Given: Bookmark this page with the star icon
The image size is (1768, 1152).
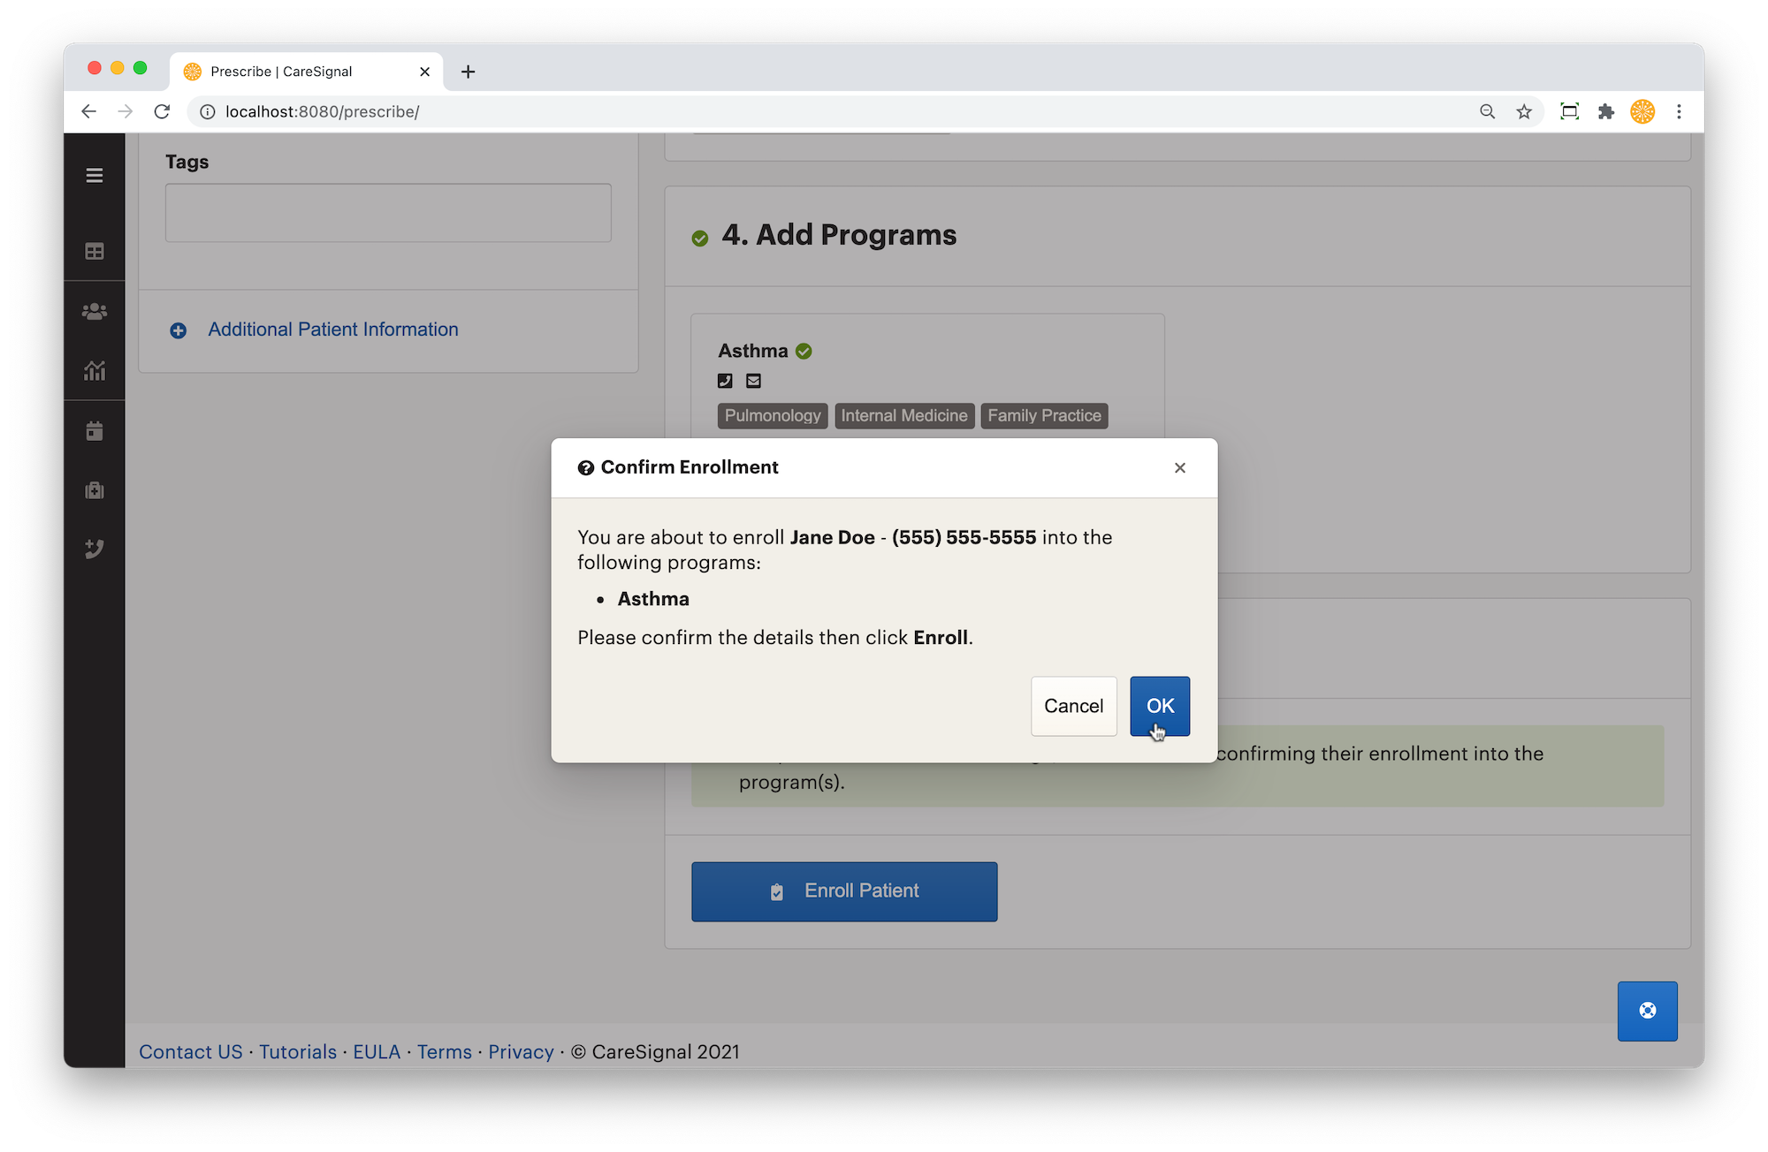Looking at the screenshot, I should click(1524, 111).
